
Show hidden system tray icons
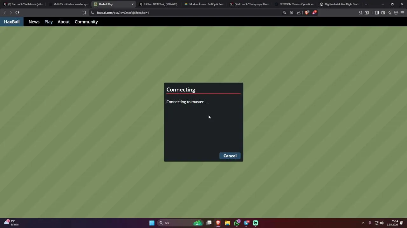(363, 223)
